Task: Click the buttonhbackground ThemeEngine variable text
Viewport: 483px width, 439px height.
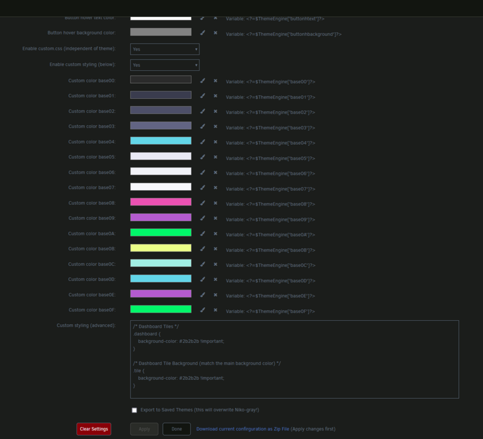Action: pos(284,34)
